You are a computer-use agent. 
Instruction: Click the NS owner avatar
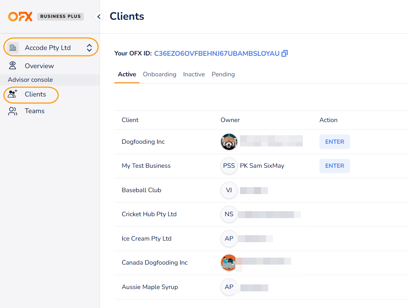click(229, 214)
